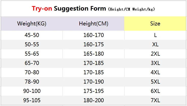The image size is (187, 106).
Task: Select the 2XL size cell
Action: pos(155,54)
